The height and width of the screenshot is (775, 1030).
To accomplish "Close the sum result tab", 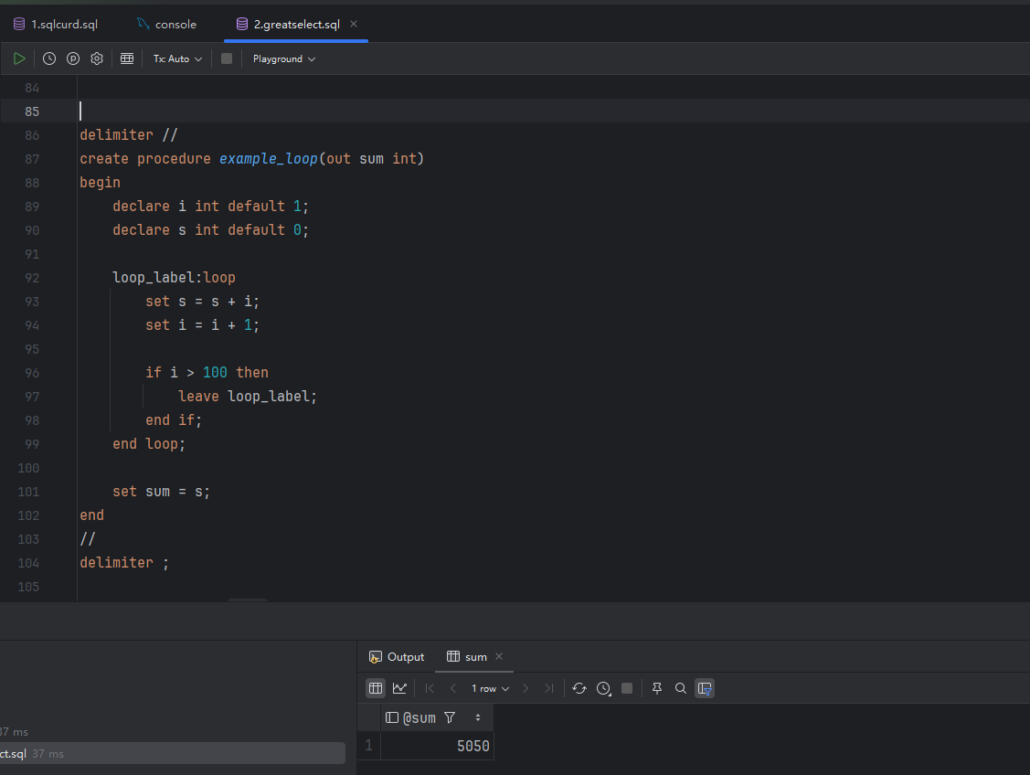I will (499, 656).
